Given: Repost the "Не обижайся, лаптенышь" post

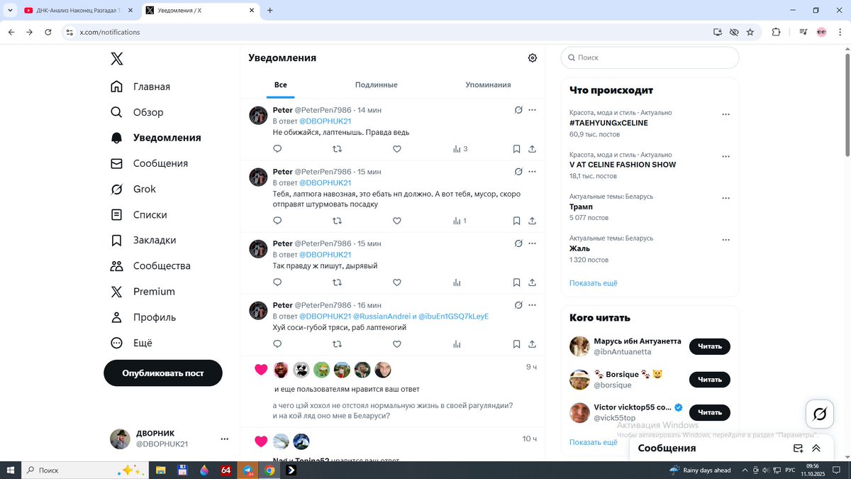Looking at the screenshot, I should 337,149.
